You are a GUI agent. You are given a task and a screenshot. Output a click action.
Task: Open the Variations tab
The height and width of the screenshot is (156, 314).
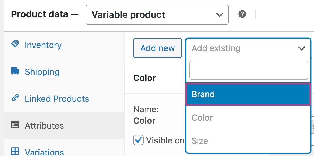click(x=44, y=152)
